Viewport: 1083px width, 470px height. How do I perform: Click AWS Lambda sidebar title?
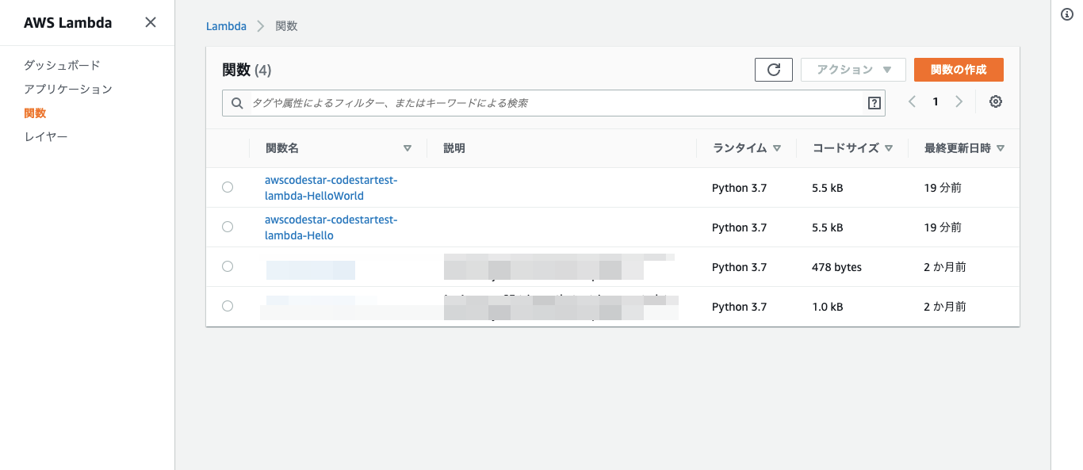[x=67, y=22]
